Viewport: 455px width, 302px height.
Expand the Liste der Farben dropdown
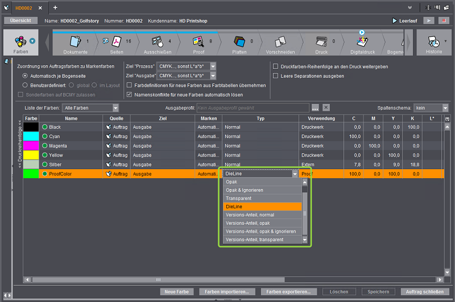coord(115,108)
